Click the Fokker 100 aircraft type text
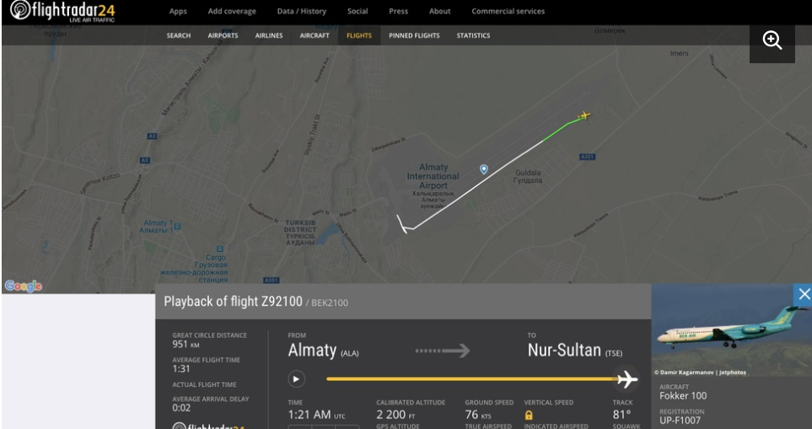 [682, 396]
